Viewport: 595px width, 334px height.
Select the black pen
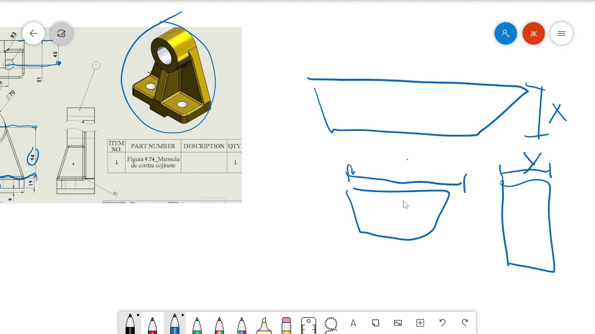pos(130,323)
